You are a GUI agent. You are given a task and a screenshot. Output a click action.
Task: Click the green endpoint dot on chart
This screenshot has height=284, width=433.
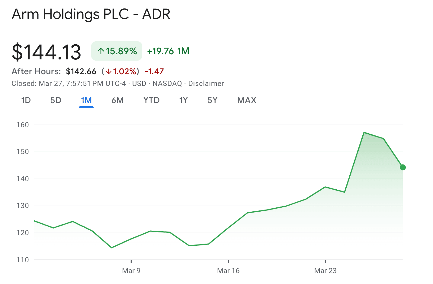(x=403, y=167)
